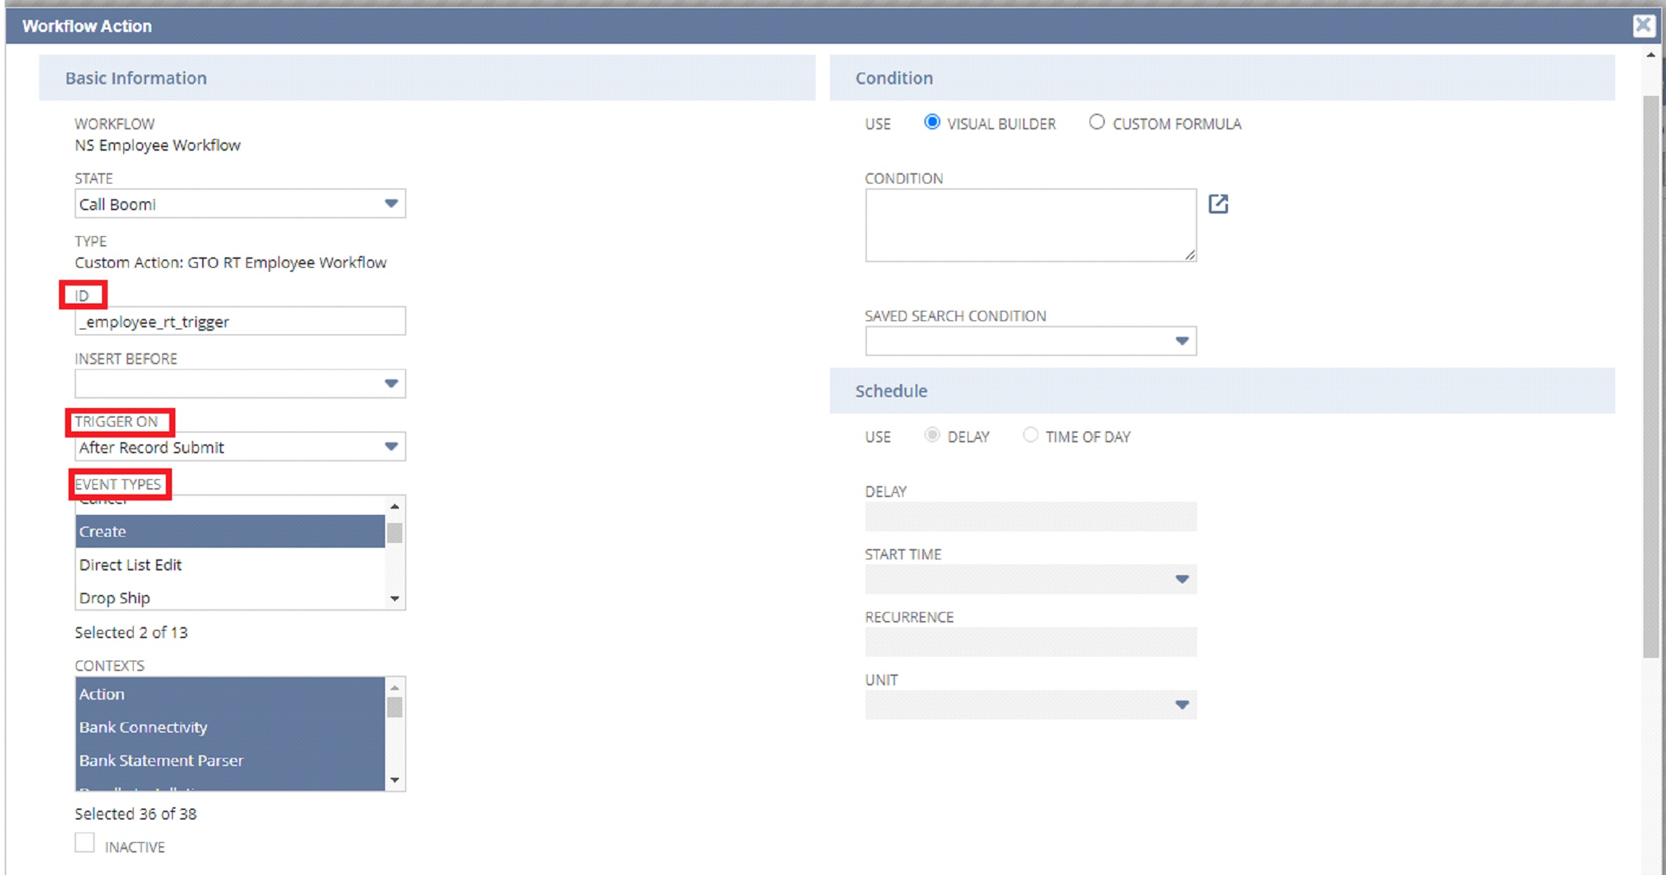Screen dimensions: 1666x875
Task: Deselect the Create event type
Action: (x=206, y=531)
